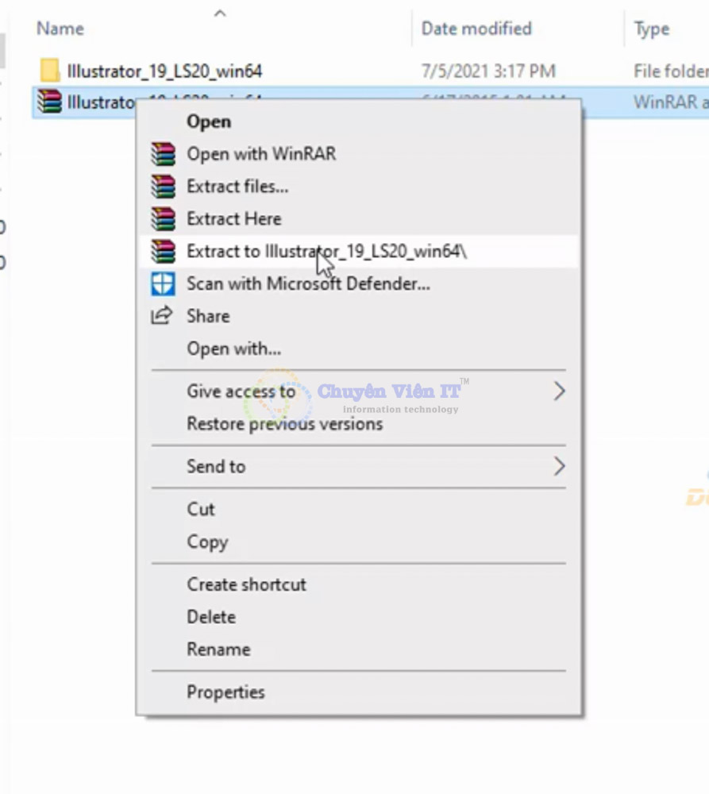This screenshot has width=709, height=794.
Task: Select 'Cut' in the context menu
Action: pos(200,509)
